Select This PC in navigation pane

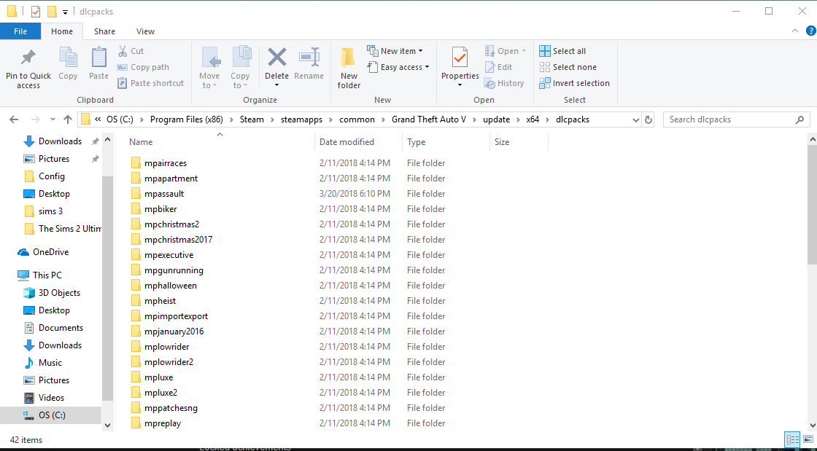[x=47, y=275]
